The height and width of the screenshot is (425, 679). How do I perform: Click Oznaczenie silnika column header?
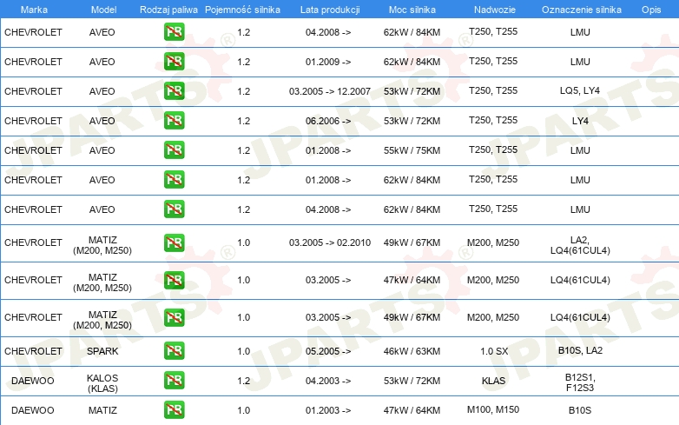[581, 10]
